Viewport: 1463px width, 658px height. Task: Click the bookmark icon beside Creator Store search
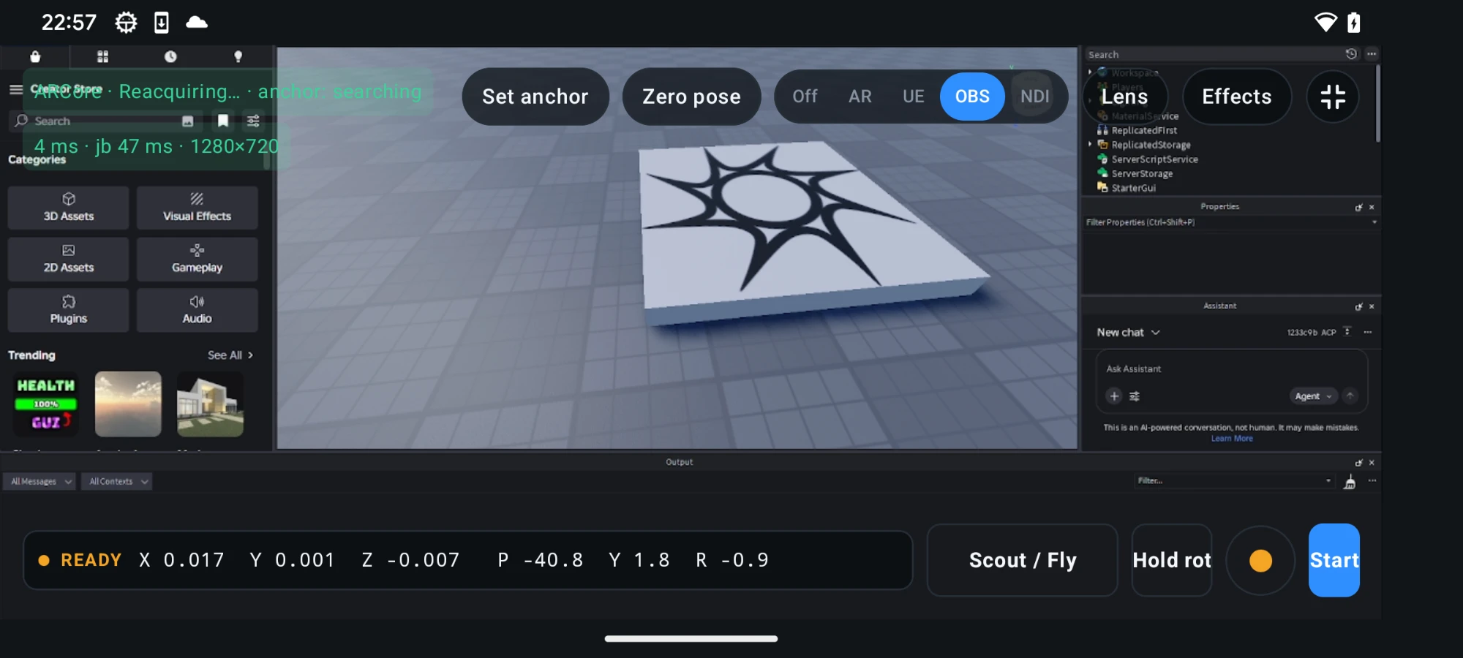pos(223,121)
